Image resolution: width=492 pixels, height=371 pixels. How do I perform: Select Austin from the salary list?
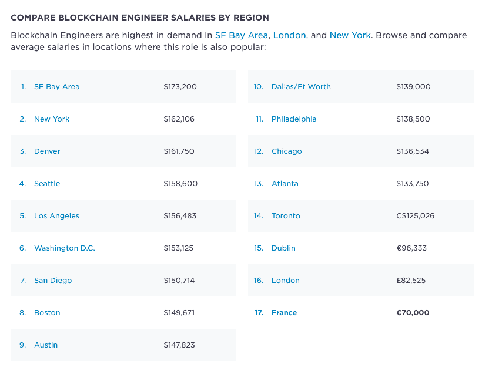[46, 345]
